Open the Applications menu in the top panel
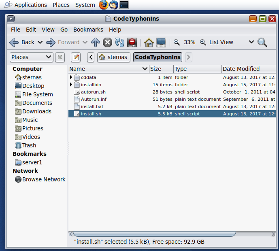The height and width of the screenshot is (251, 279). 31,5
